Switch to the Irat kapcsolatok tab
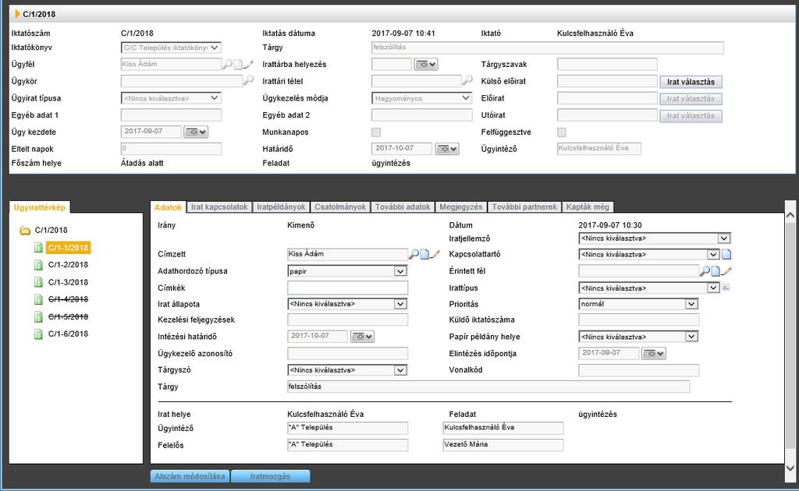The height and width of the screenshot is (491, 799). pos(219,207)
